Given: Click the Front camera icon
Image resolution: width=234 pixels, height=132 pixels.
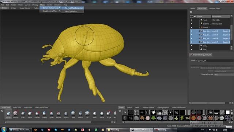Looking at the screenshot, I should pyautogui.click(x=201, y=20).
